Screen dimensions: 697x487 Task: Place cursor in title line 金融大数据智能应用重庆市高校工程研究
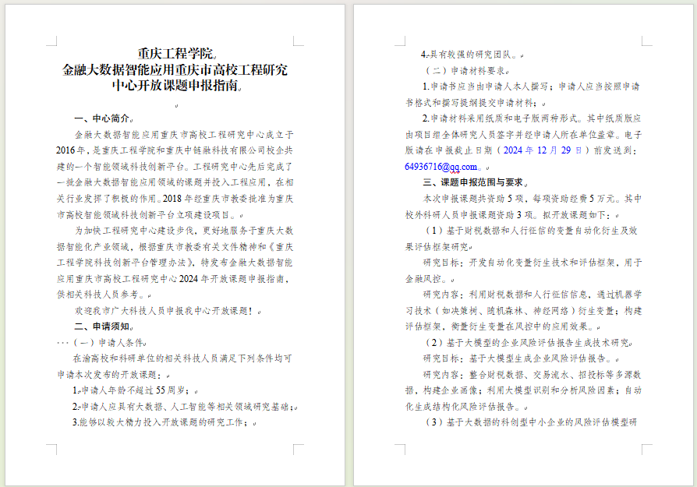(x=175, y=69)
